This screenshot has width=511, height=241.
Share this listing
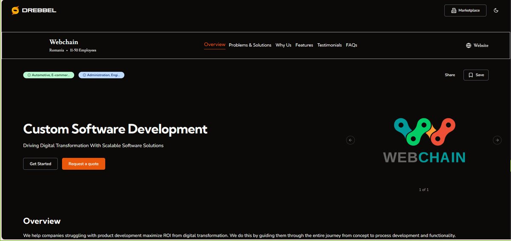tap(450, 75)
